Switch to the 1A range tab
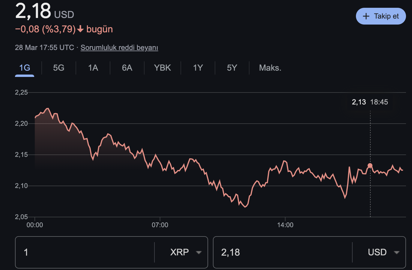412x270 pixels. [x=93, y=68]
